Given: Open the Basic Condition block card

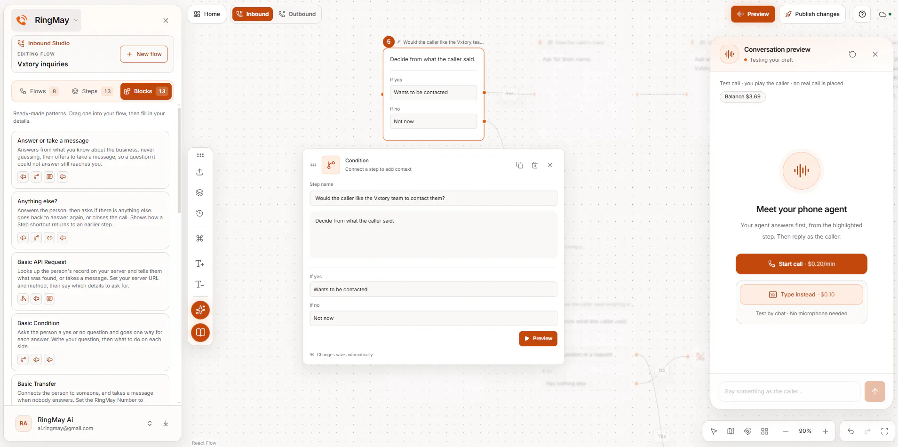Looking at the screenshot, I should coord(90,342).
